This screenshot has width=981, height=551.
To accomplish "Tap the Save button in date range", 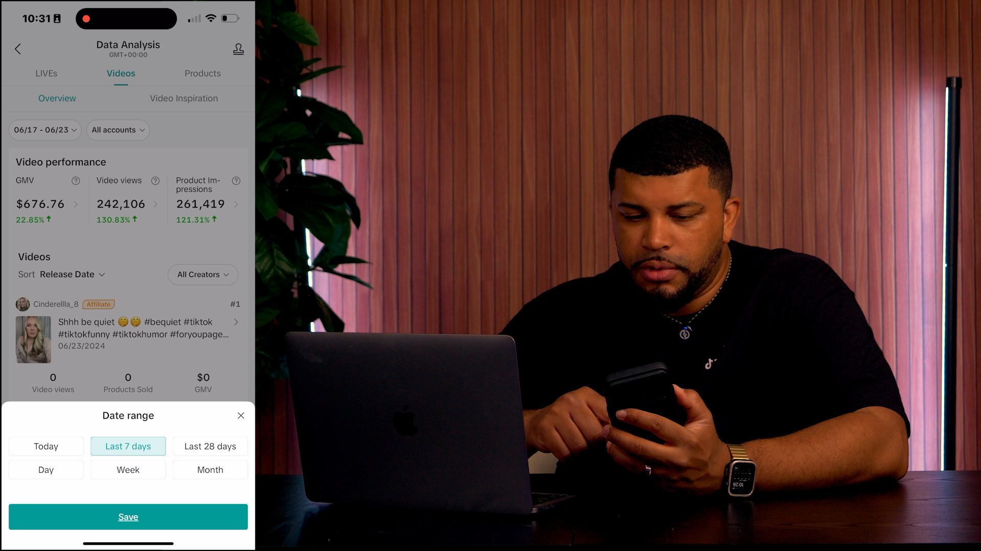I will coord(128,517).
